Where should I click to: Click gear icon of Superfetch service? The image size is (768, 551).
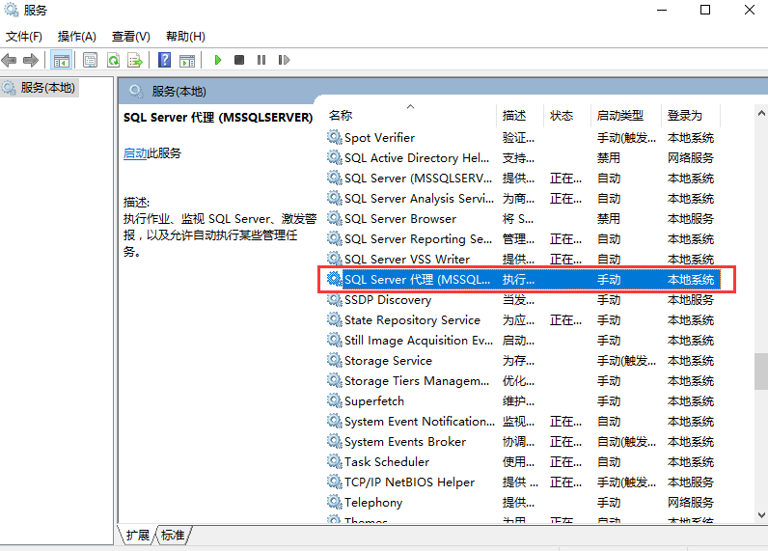(335, 400)
